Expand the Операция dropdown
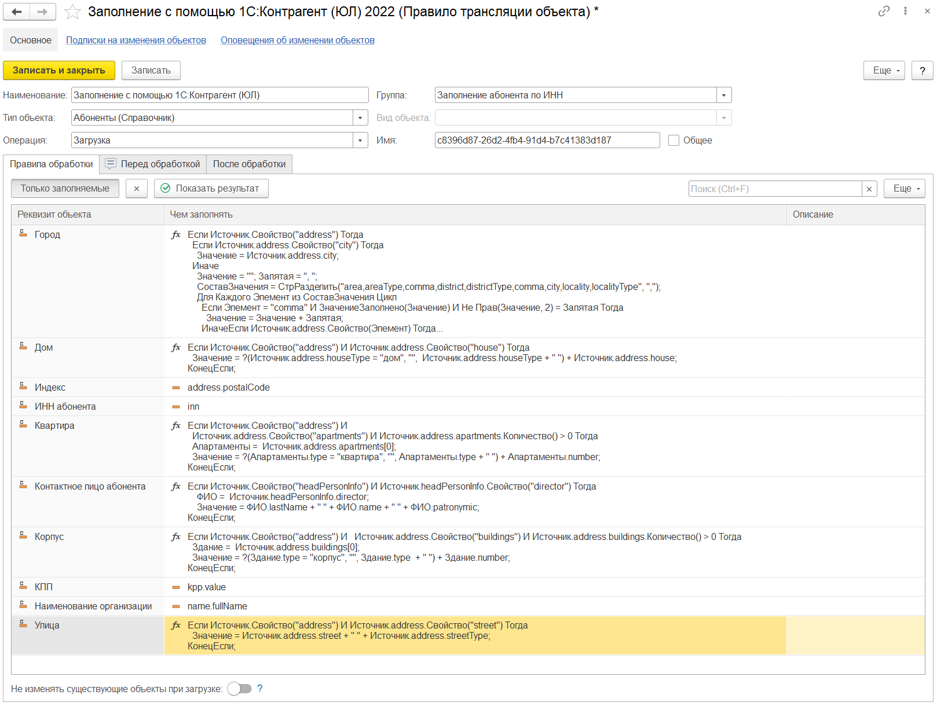The image size is (937, 706). (x=360, y=141)
